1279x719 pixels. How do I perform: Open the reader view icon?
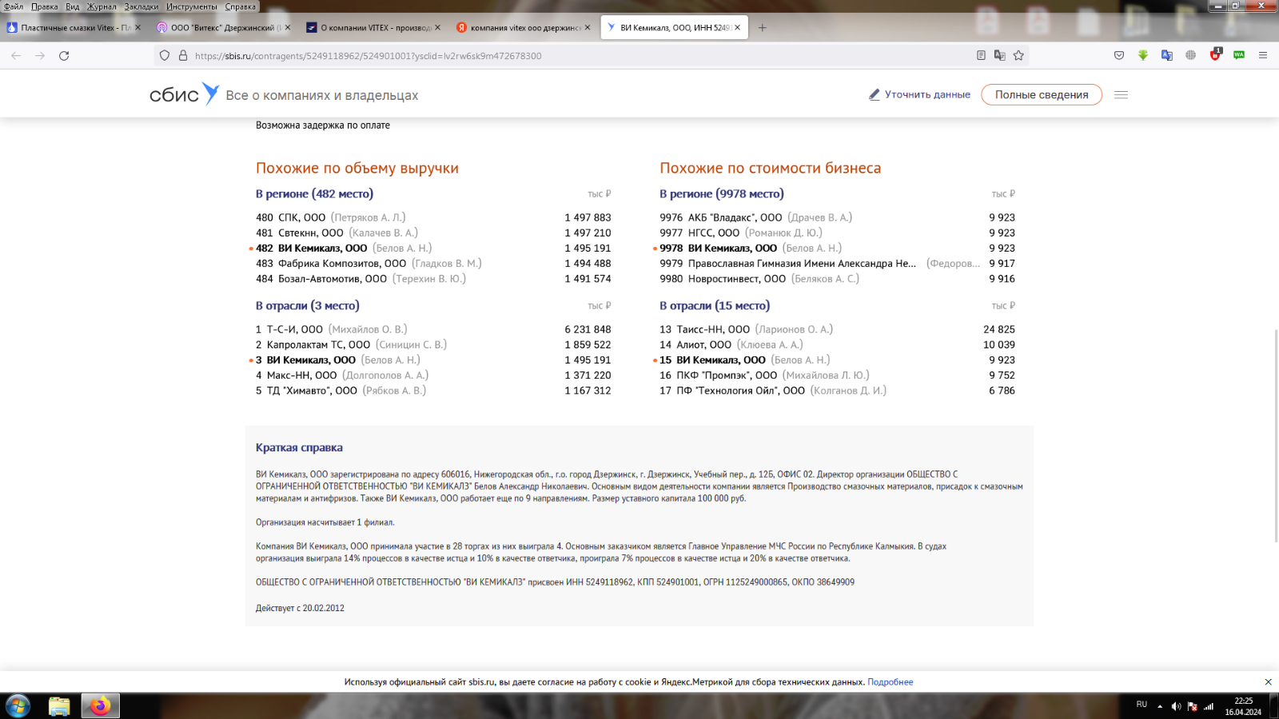pyautogui.click(x=981, y=56)
